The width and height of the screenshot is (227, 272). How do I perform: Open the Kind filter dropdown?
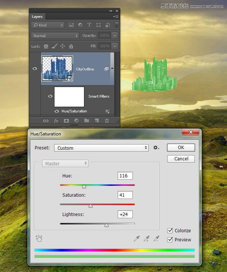48,25
